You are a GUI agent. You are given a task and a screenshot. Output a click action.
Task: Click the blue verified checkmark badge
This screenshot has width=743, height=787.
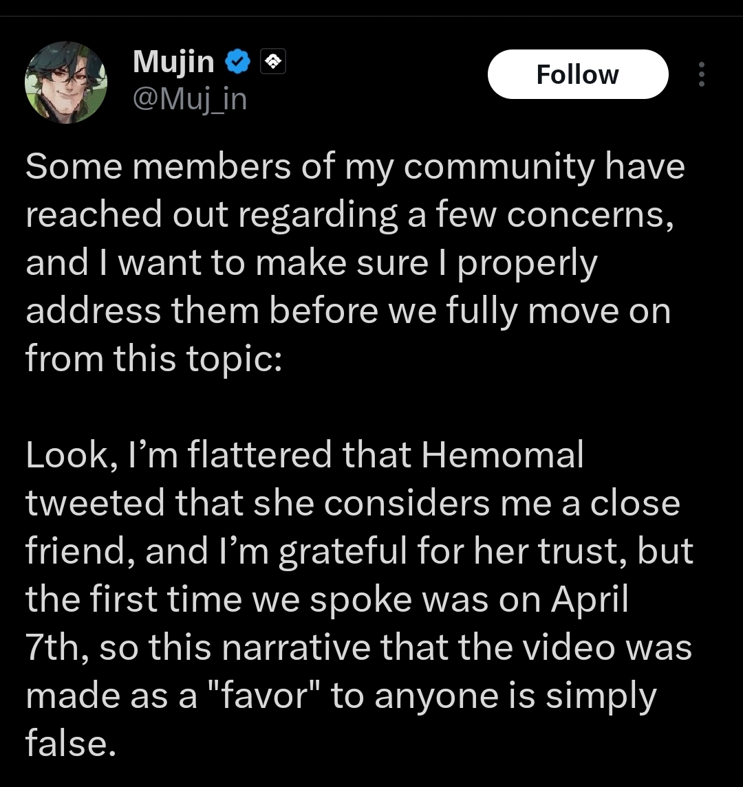[238, 63]
